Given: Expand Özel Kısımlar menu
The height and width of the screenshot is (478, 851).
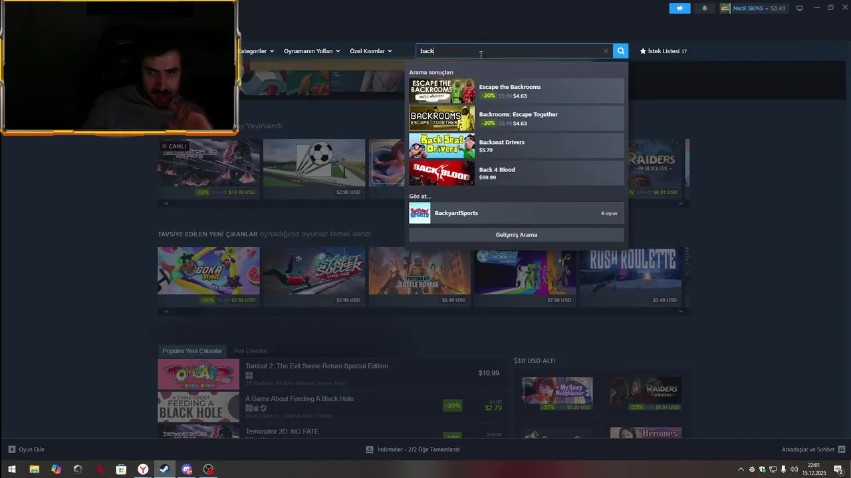Looking at the screenshot, I should coord(371,51).
